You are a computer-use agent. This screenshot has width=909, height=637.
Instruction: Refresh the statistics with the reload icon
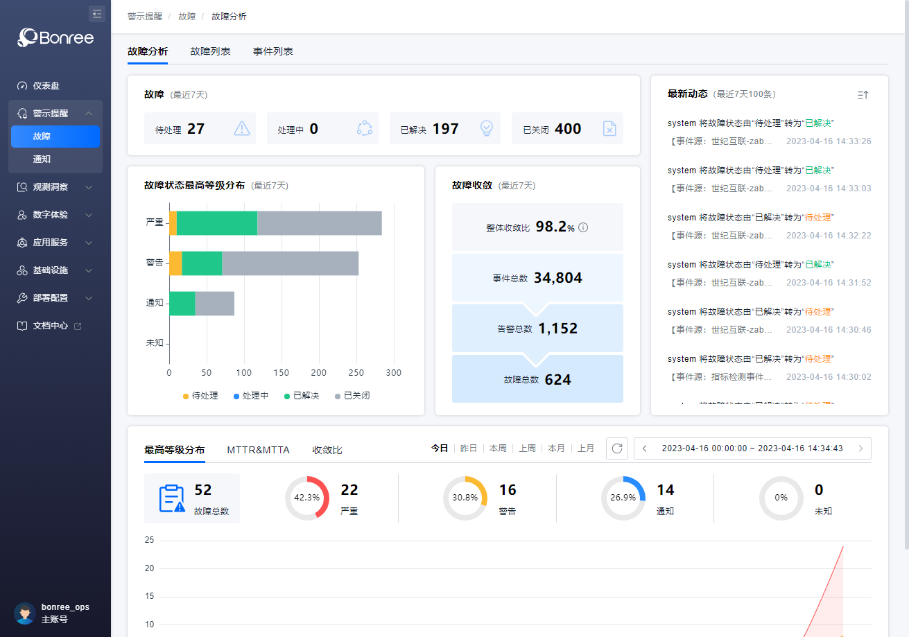(x=617, y=448)
